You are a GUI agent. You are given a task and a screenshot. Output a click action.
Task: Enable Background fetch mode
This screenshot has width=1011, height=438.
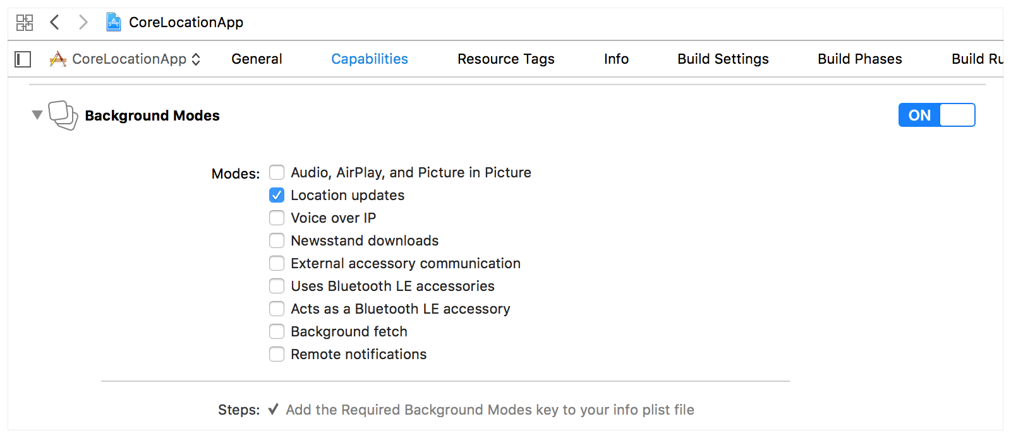tap(277, 331)
